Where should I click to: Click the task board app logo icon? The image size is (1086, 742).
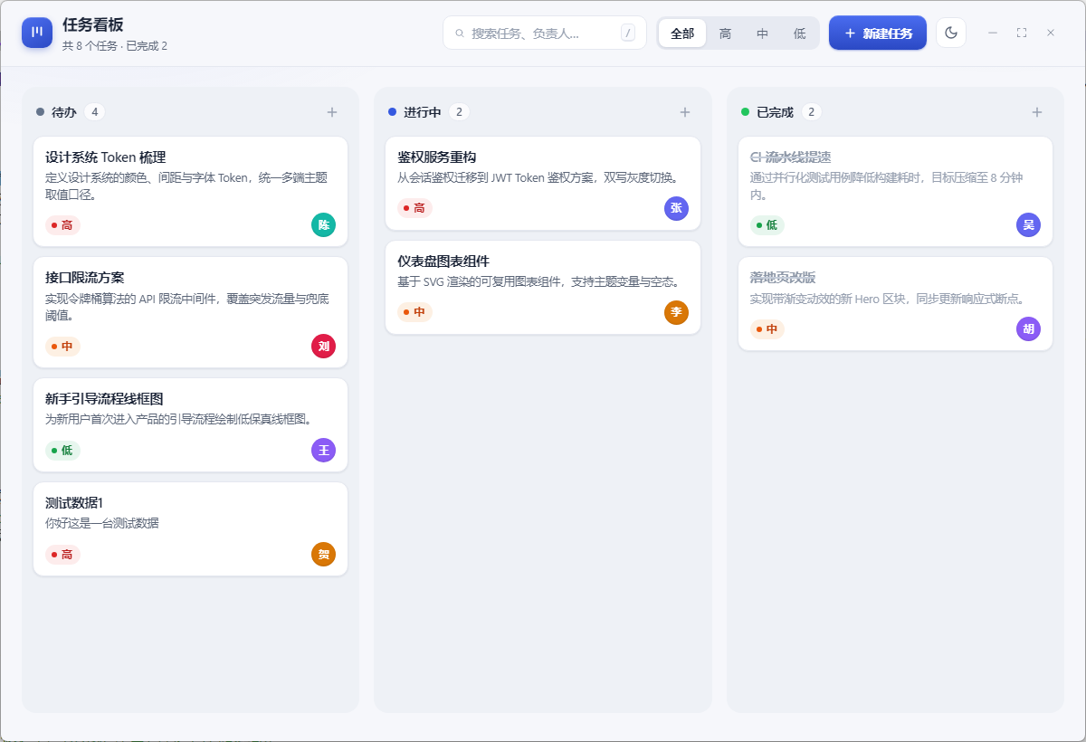pyautogui.click(x=37, y=33)
